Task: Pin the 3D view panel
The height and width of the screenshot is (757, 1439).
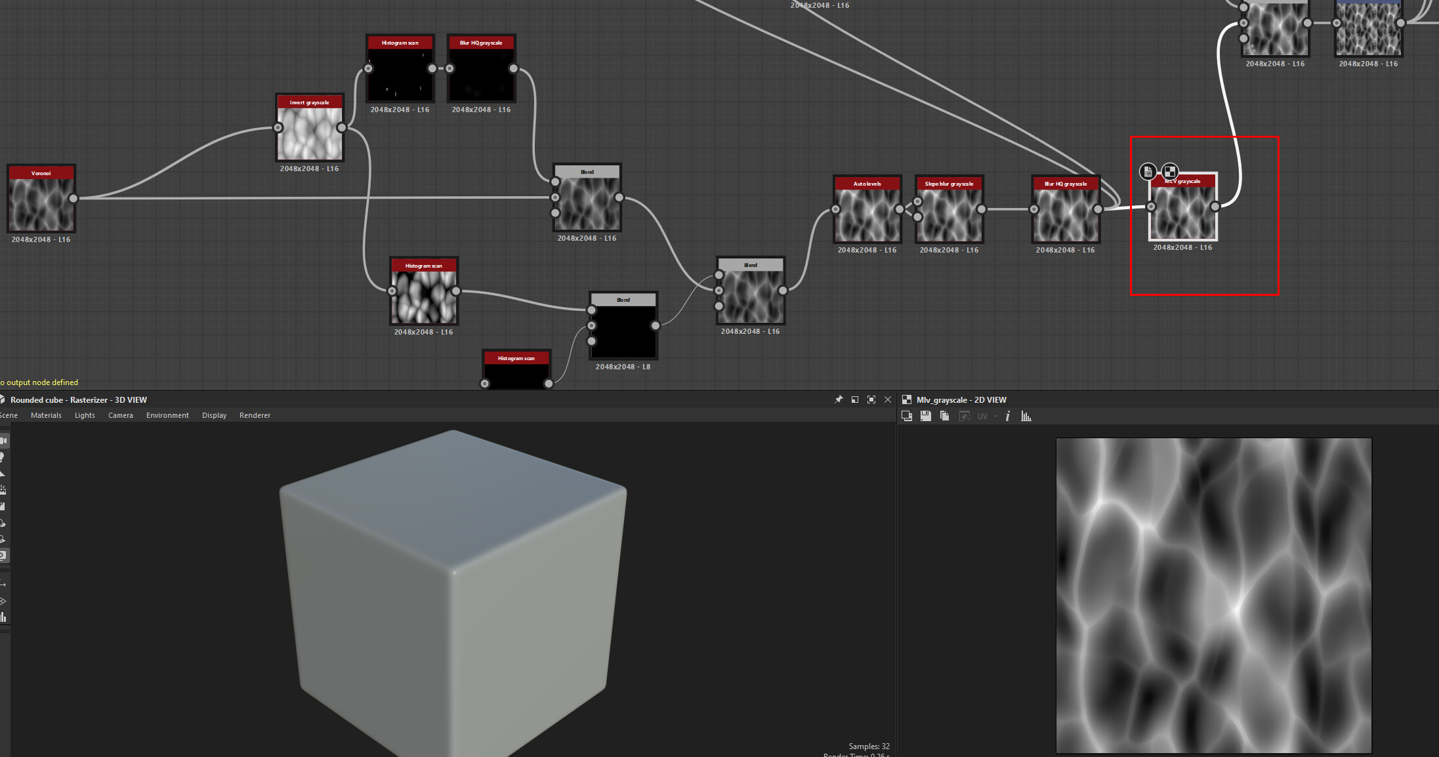Action: click(x=838, y=399)
